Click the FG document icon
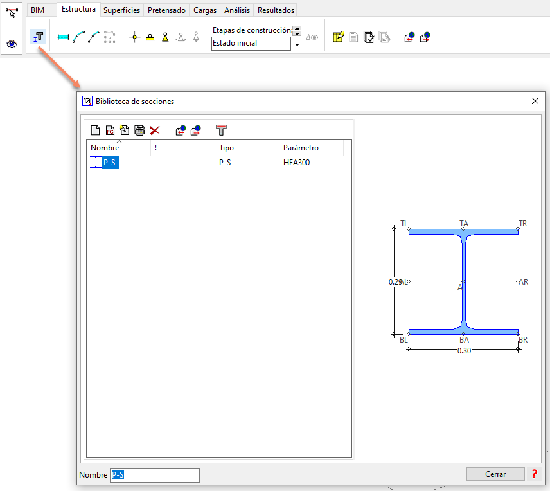 click(x=110, y=130)
